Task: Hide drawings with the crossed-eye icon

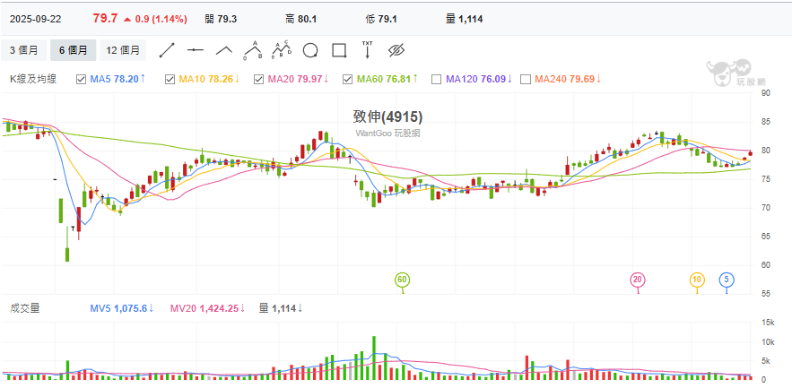Action: (397, 50)
